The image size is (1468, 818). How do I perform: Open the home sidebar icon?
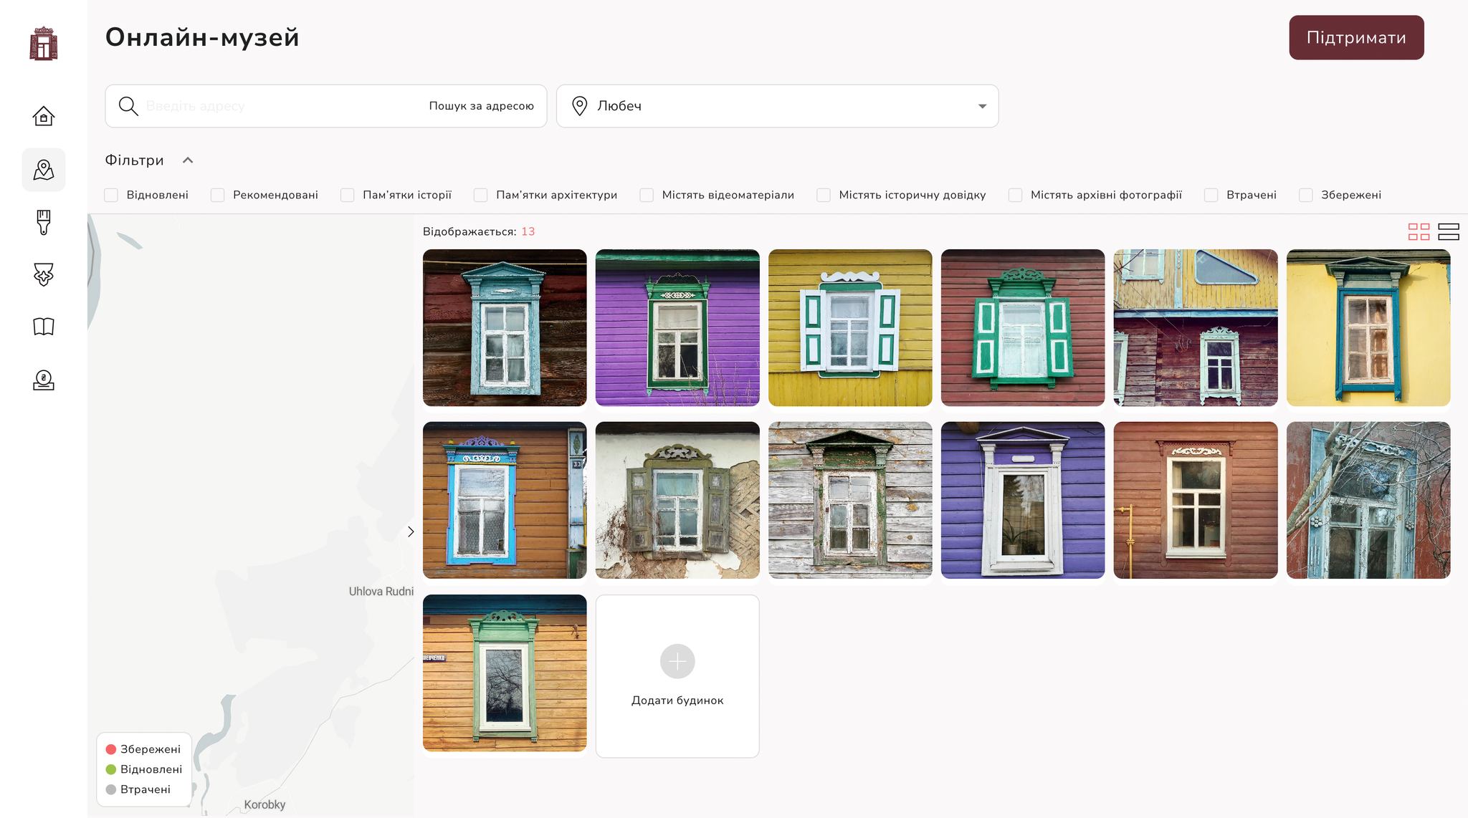[44, 116]
